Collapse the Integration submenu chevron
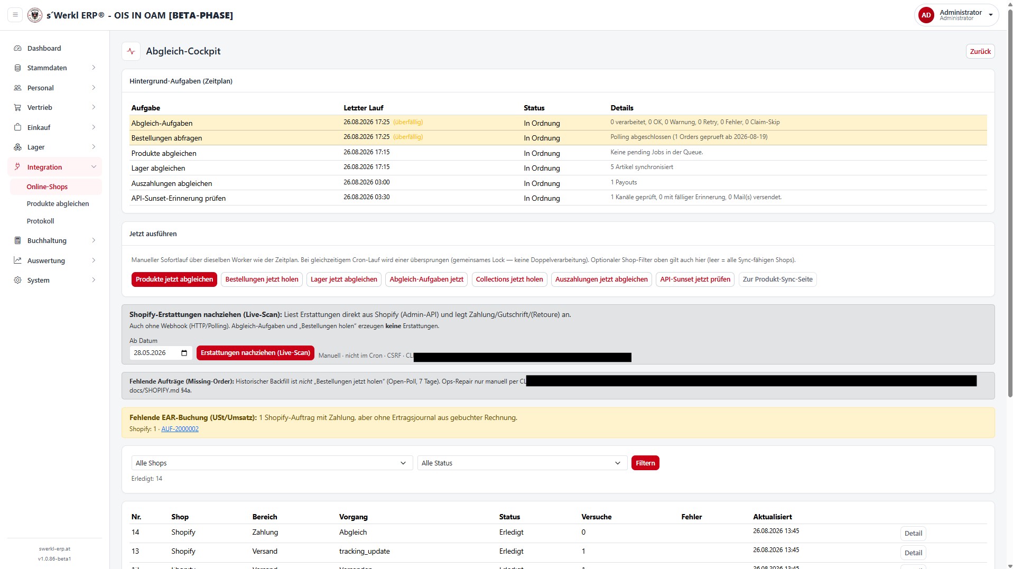 click(94, 167)
